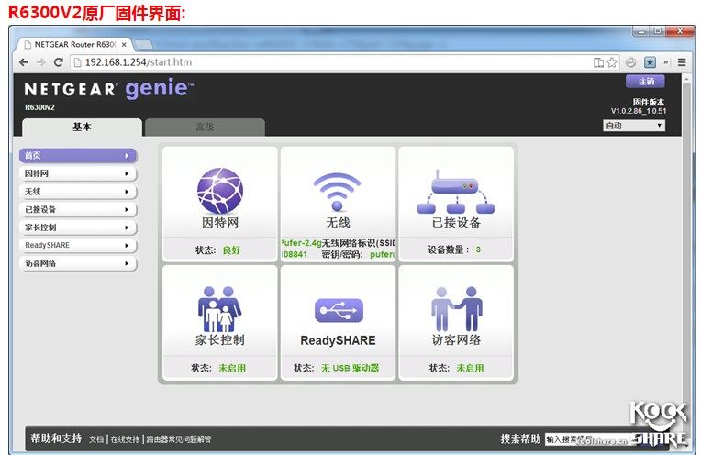This screenshot has width=701, height=455.
Task: Click the round extension icon beside bookmark star
Action: click(x=630, y=62)
